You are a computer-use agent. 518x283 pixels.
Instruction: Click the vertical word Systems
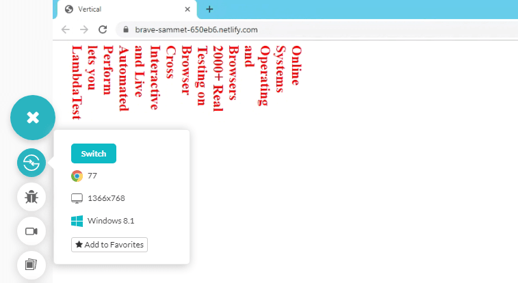click(x=280, y=69)
